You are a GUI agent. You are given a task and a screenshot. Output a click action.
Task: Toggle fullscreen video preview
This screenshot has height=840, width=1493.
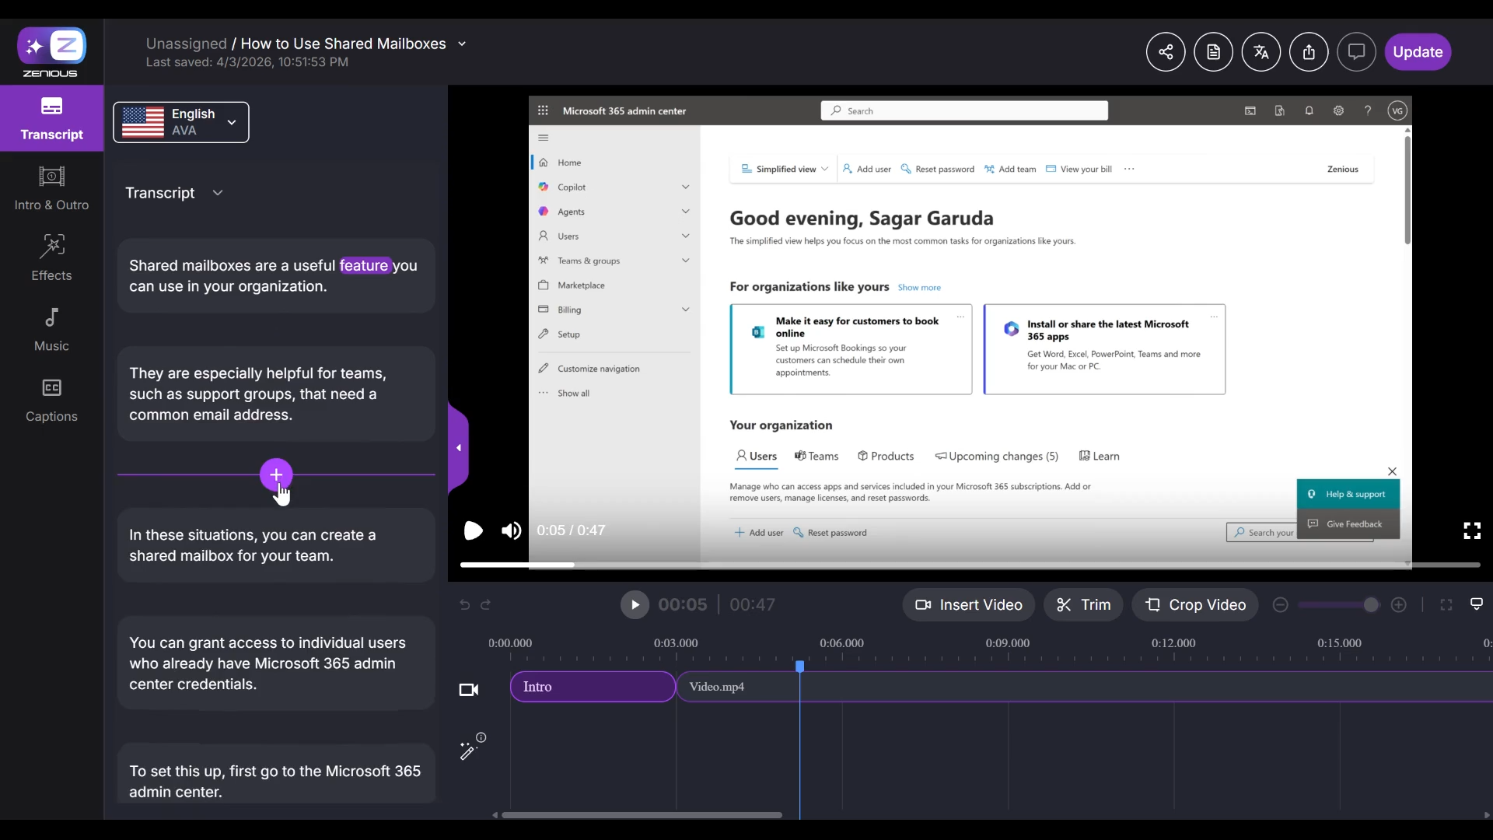pyautogui.click(x=1471, y=530)
